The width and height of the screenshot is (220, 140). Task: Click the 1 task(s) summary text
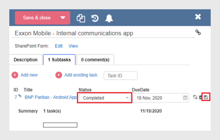tap(52, 111)
